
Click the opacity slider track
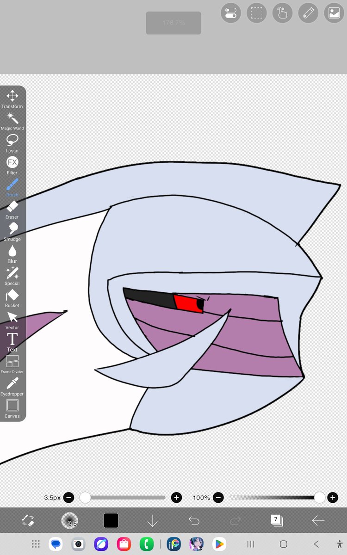pos(276,498)
